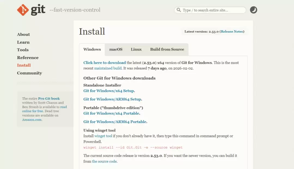Open the Amazon.com link
The height and width of the screenshot is (169, 294).
point(32,120)
